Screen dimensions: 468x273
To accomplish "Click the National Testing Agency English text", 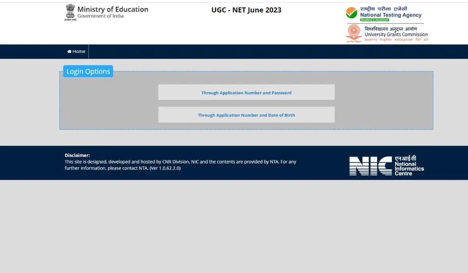I will (x=391, y=15).
